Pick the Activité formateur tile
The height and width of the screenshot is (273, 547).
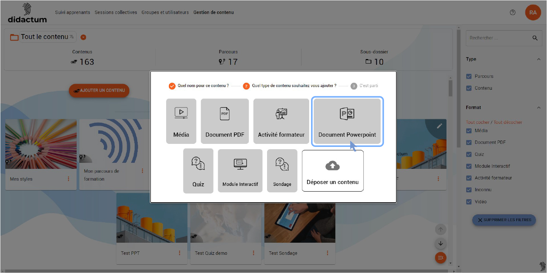(281, 121)
